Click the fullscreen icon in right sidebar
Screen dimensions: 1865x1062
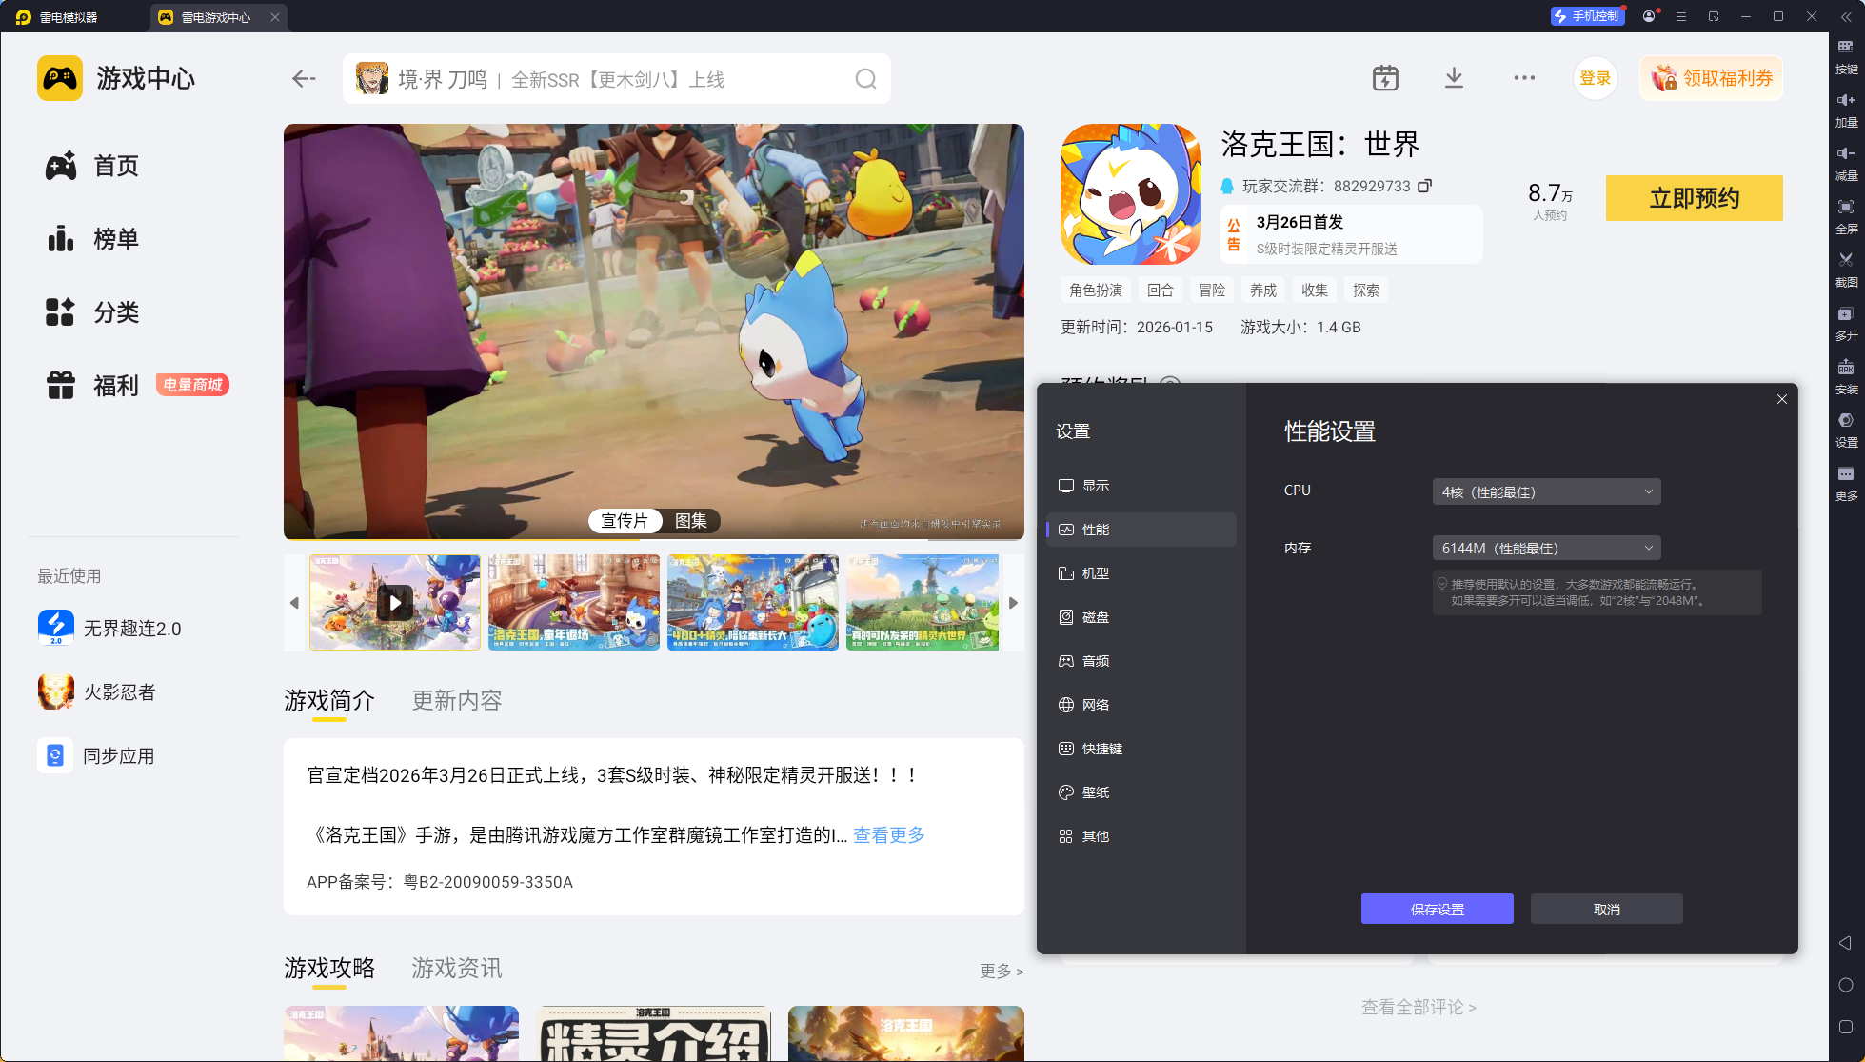1846,207
